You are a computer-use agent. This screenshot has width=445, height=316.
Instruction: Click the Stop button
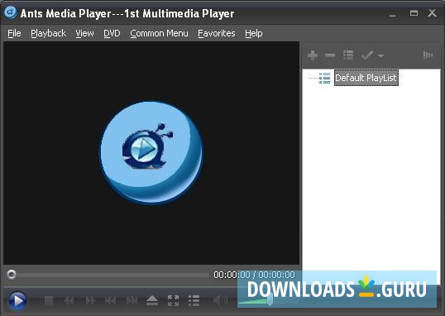(x=49, y=300)
